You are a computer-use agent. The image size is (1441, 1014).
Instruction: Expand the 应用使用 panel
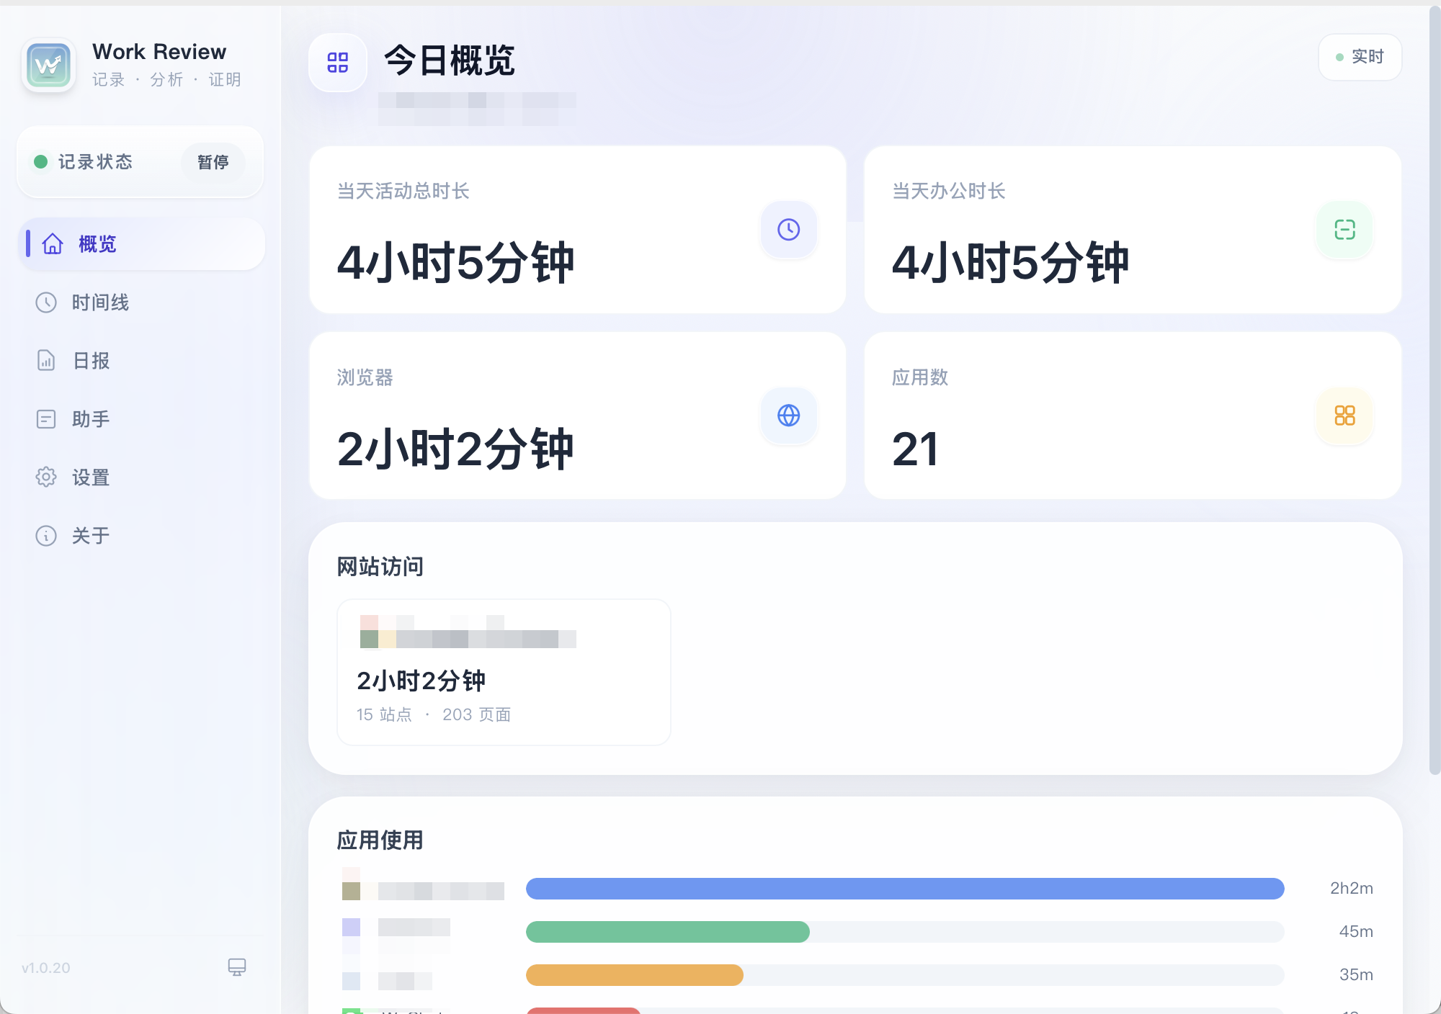tap(380, 840)
